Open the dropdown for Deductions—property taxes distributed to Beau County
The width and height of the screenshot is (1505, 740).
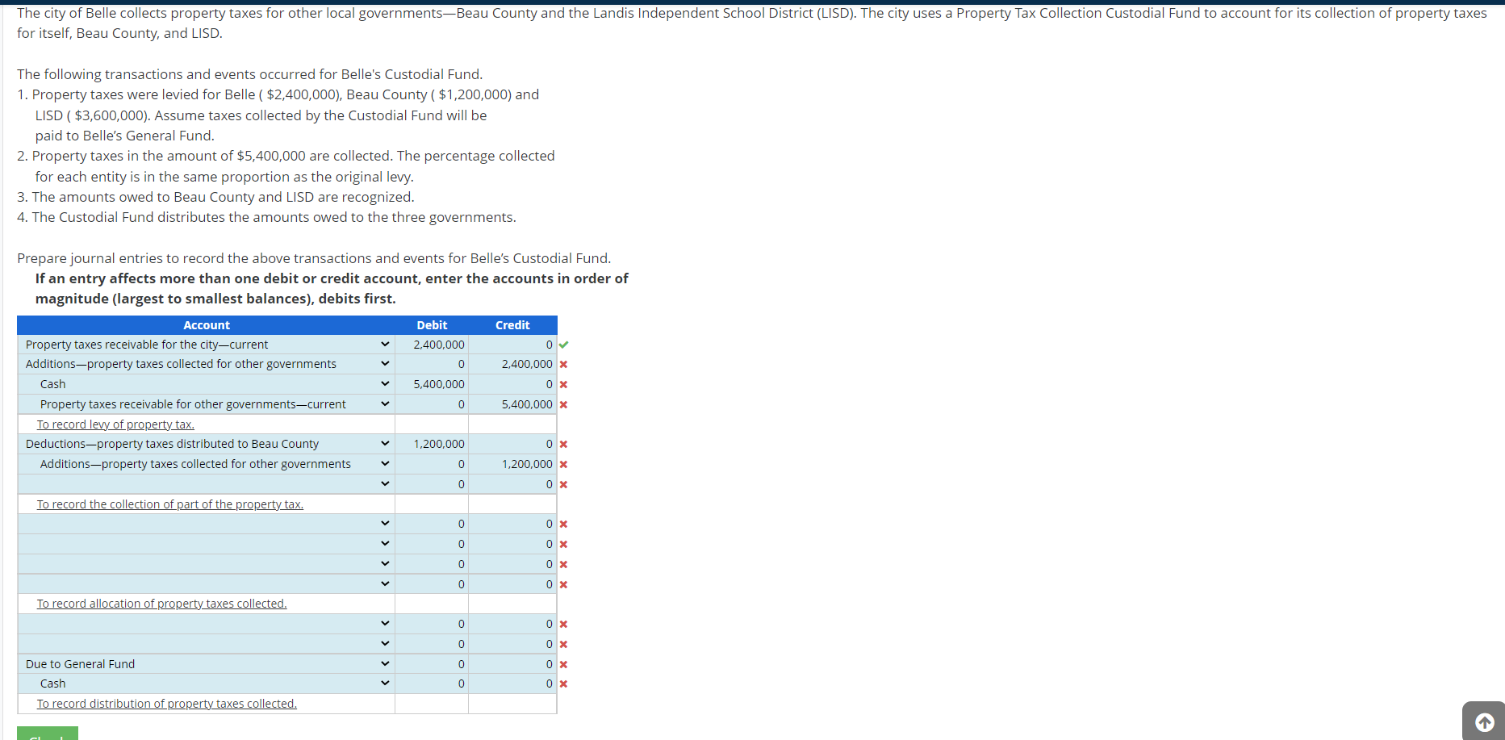[384, 443]
